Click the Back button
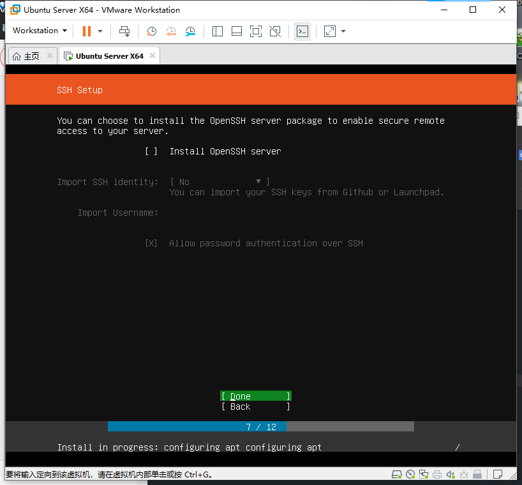Viewport: 522px width, 485px height. point(256,407)
